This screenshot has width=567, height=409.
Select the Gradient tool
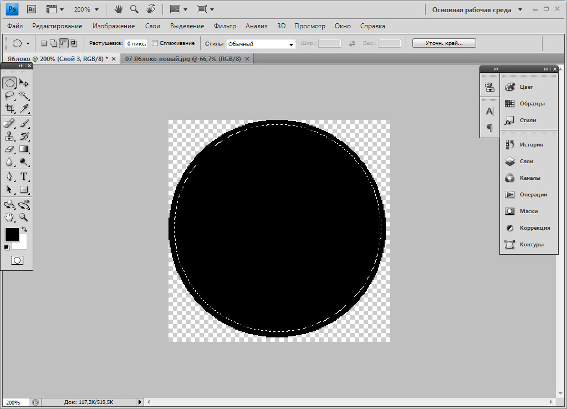[24, 149]
